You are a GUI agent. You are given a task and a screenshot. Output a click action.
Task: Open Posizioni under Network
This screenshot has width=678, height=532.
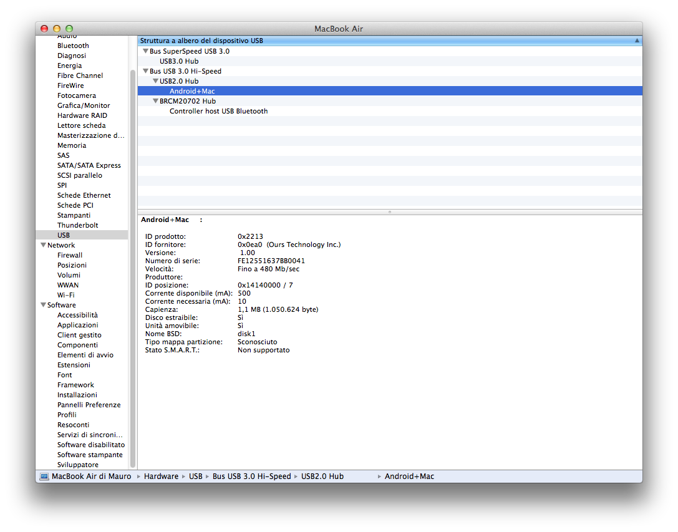[x=72, y=265]
